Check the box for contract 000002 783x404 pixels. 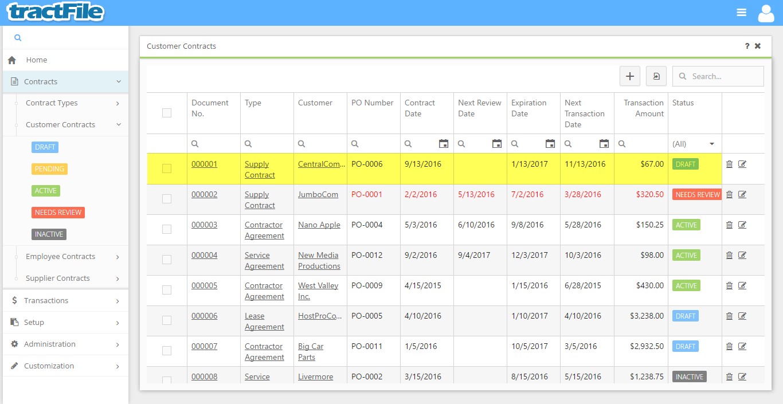point(167,199)
